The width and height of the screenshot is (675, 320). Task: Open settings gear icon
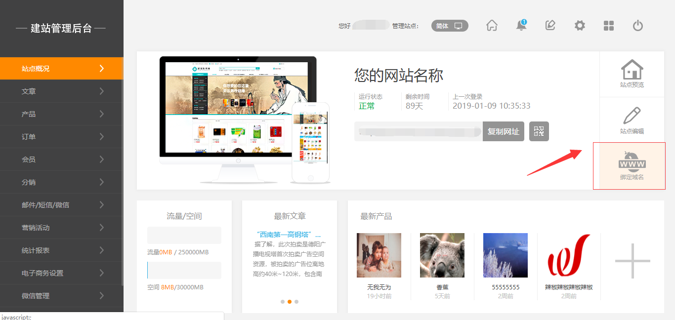tap(580, 26)
